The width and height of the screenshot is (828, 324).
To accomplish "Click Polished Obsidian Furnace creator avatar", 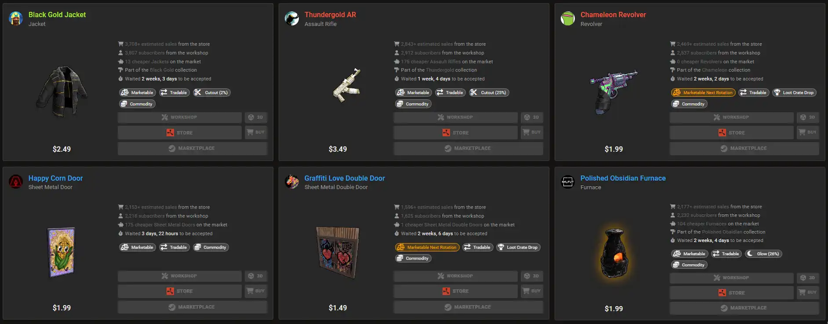I will pos(568,182).
